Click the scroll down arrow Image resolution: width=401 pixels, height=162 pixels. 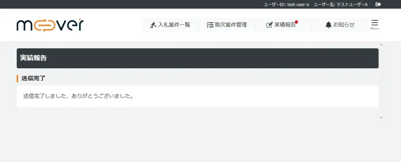point(381,117)
